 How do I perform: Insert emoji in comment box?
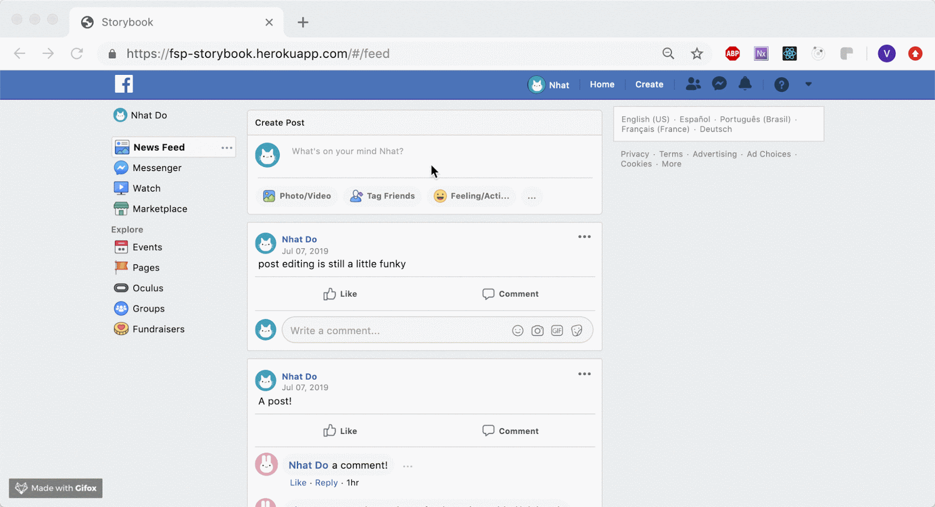click(x=518, y=331)
